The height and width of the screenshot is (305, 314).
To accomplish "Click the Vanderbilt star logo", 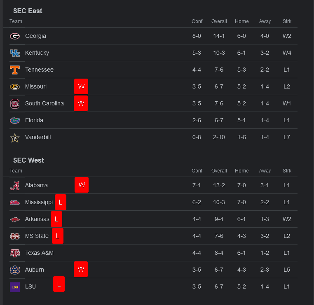I will click(15, 137).
